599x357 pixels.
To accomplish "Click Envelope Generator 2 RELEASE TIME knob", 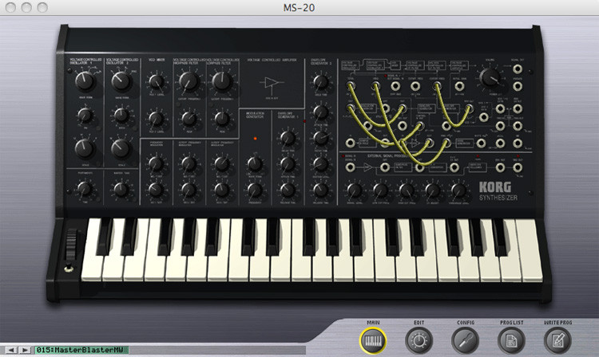I will (x=321, y=190).
